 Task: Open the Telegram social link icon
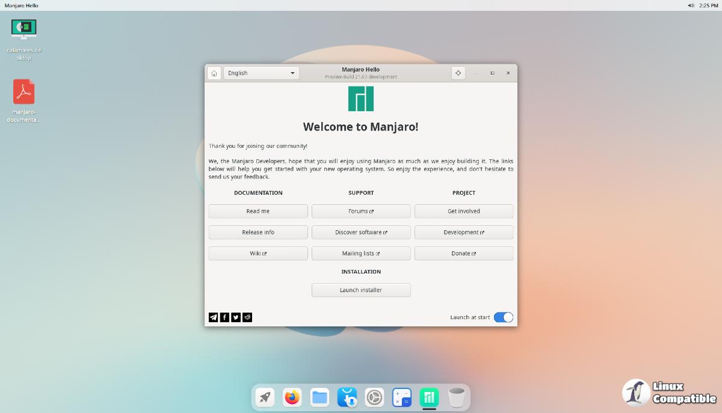213,317
